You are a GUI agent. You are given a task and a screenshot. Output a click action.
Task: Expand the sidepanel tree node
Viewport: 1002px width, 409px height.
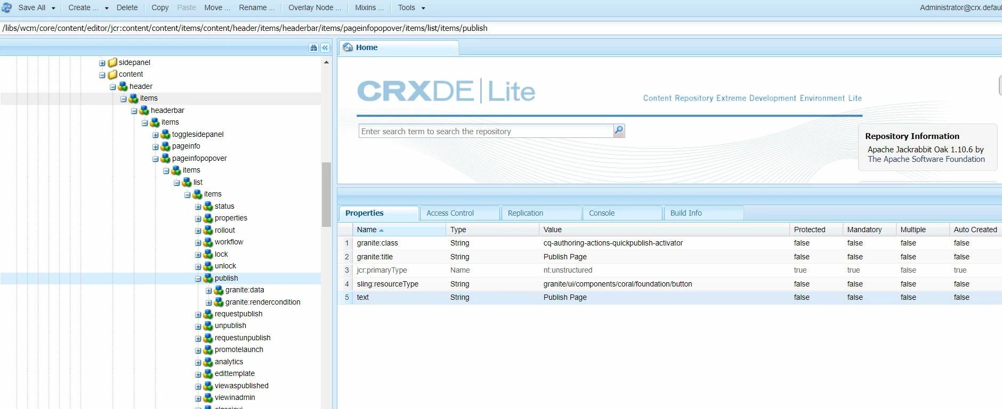(x=102, y=63)
